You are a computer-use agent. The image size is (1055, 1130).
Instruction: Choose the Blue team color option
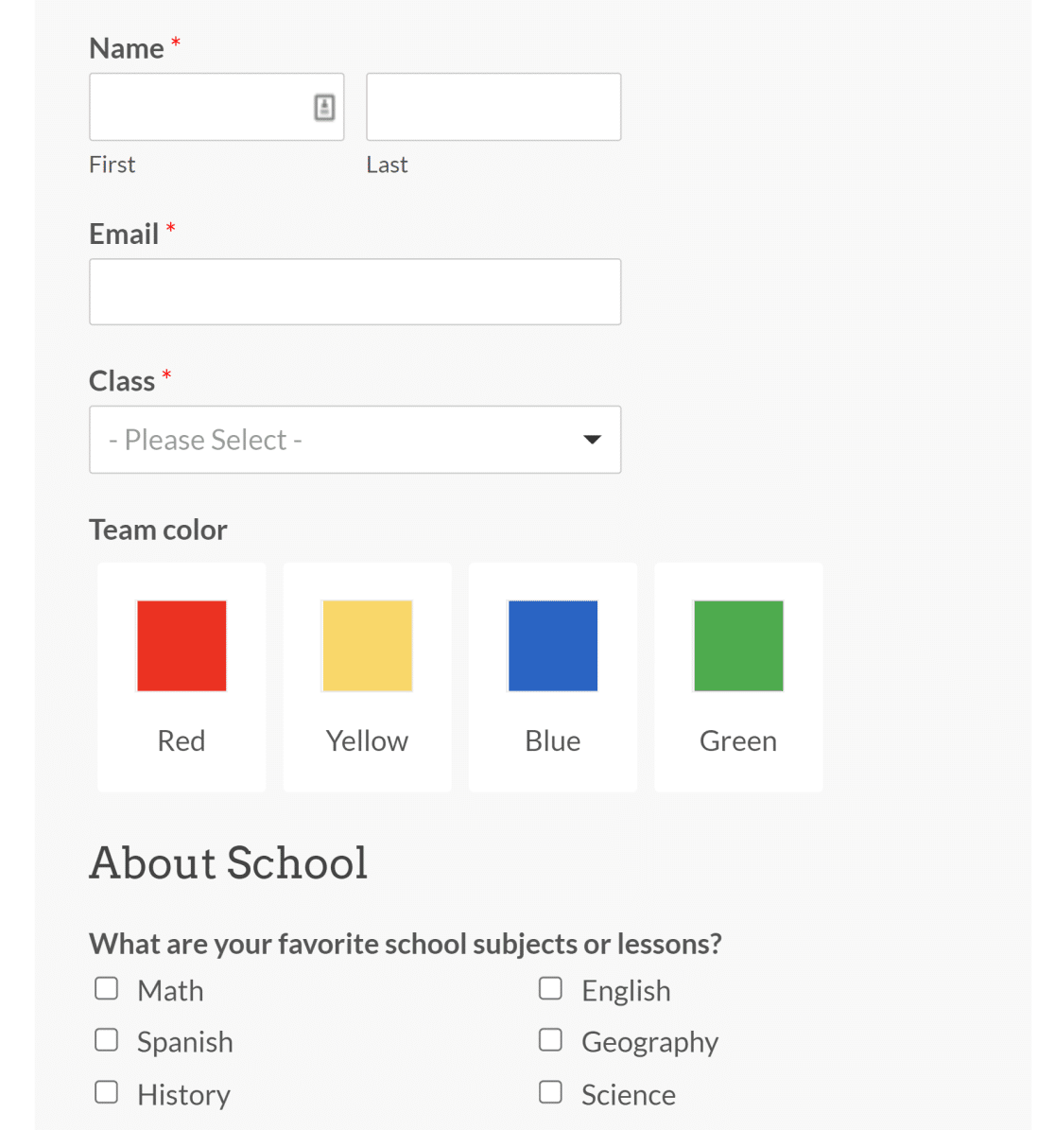coord(552,645)
